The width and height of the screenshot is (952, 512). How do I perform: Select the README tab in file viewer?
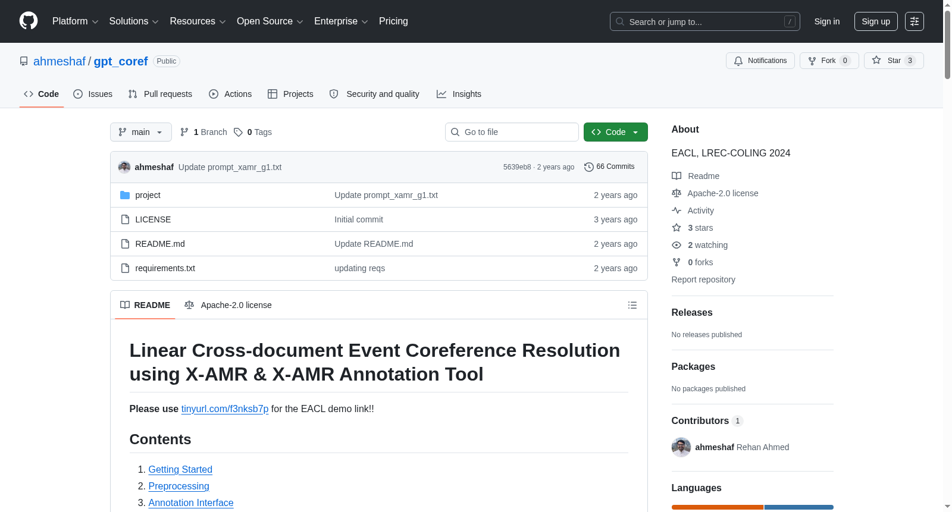[x=145, y=305]
